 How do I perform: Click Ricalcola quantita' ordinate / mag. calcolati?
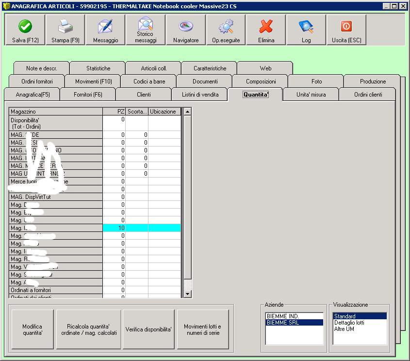click(89, 329)
